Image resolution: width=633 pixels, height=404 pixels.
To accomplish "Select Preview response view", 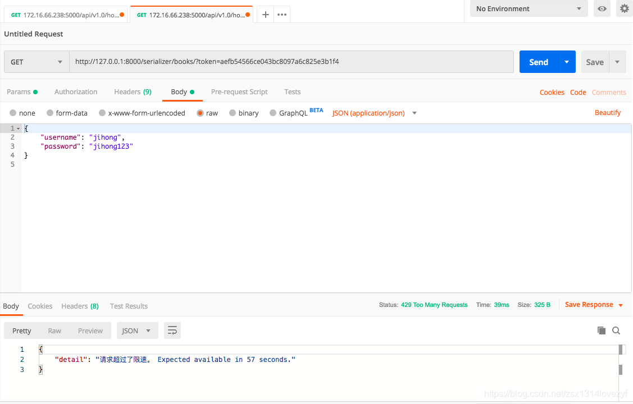I will pos(90,330).
